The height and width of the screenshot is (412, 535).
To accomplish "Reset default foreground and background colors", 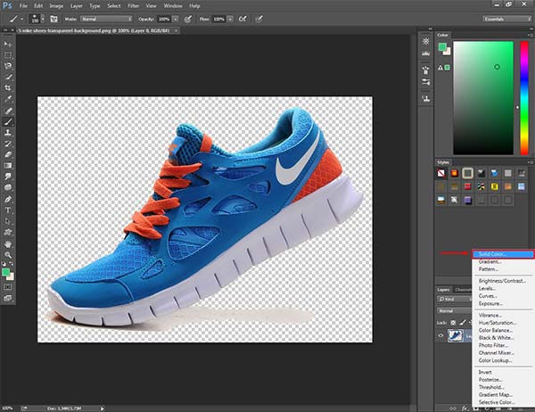I will coord(4,263).
